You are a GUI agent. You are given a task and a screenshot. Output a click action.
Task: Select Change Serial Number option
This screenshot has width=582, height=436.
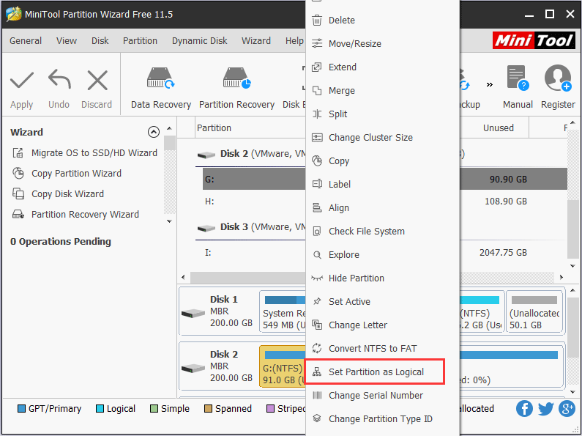[x=382, y=395]
